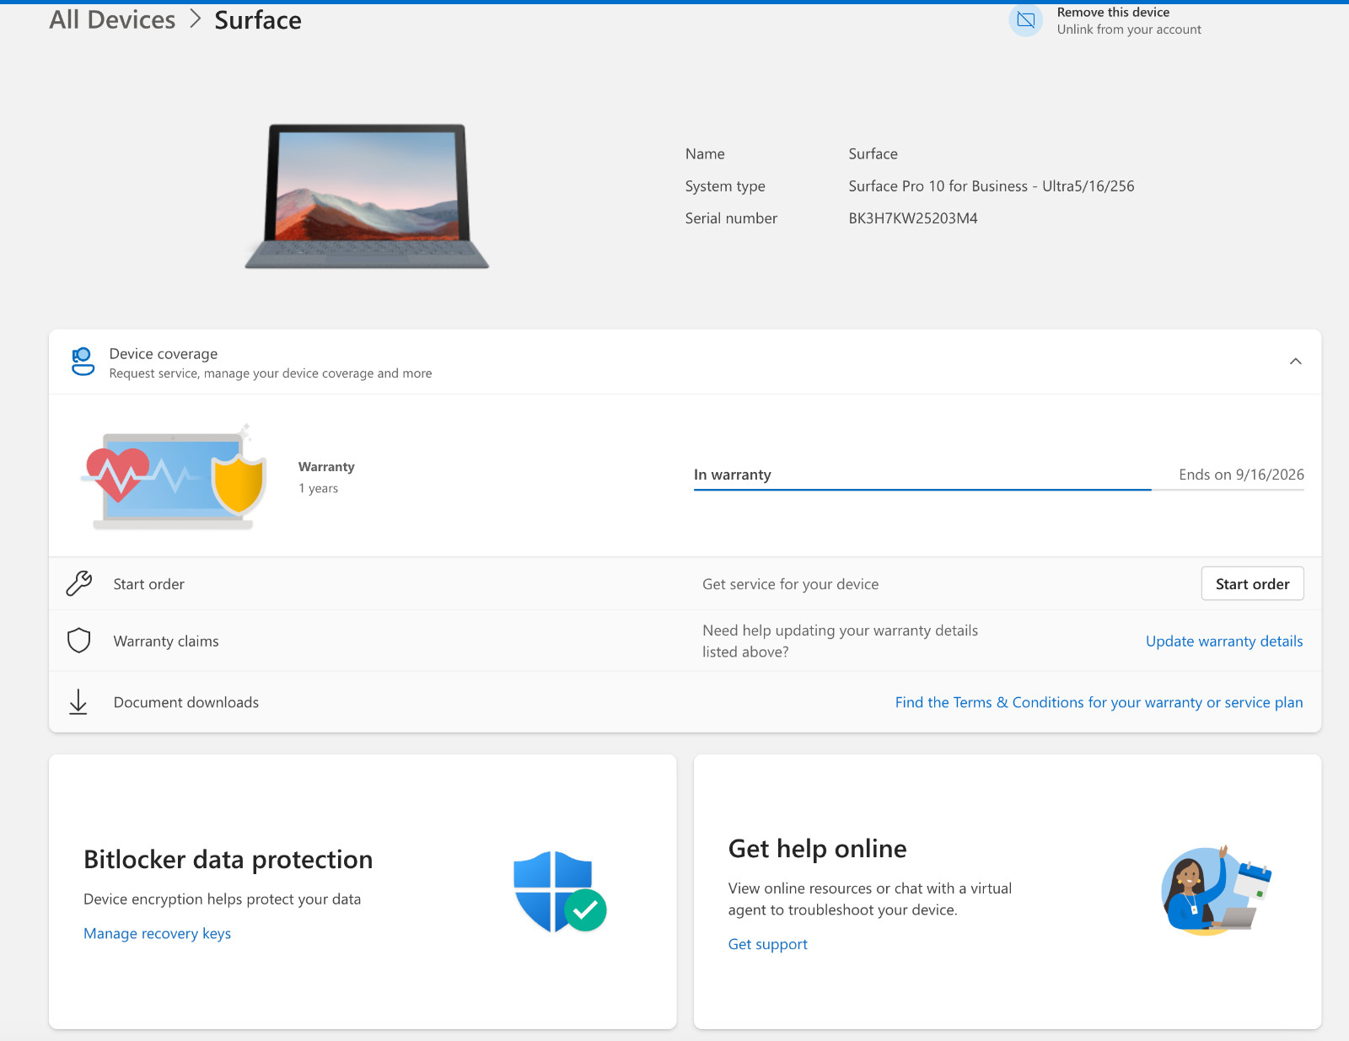1349x1041 pixels.
Task: Collapse the Device coverage section chevron
Action: click(x=1296, y=362)
